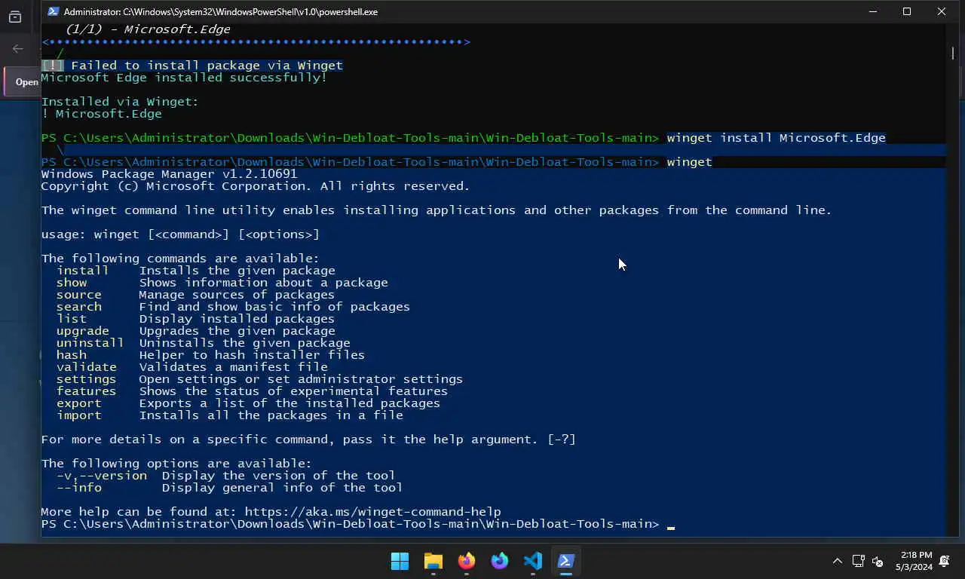The height and width of the screenshot is (579, 965).
Task: Click the PowerShell title bar text
Action: point(221,11)
